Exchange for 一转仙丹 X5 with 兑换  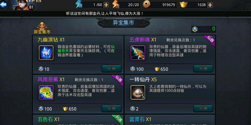point(203,108)
